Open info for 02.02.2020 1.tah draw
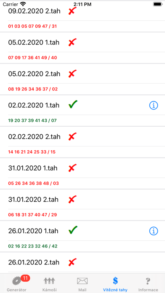The width and height of the screenshot is (165, 293). [x=154, y=106]
